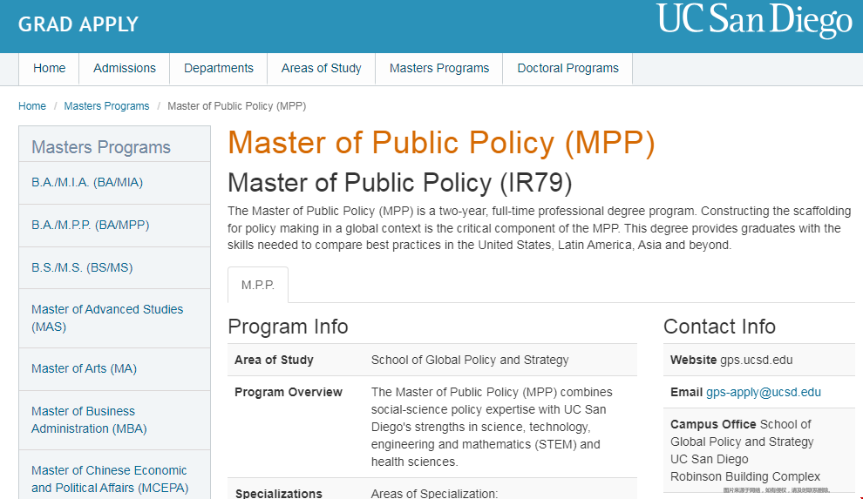This screenshot has height=499, width=863.
Task: Click the 'Areas of Specialization:' text
Action: pos(434,493)
